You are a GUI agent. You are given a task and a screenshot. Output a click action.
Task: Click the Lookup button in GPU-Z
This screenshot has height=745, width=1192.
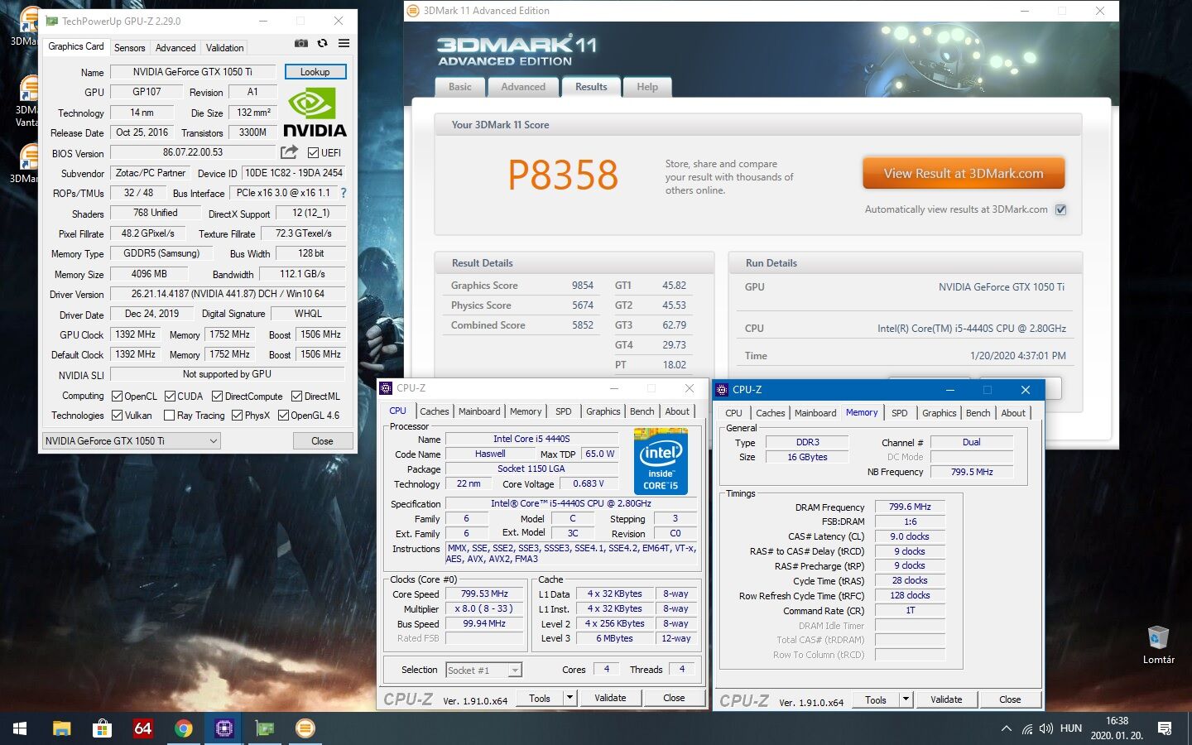315,72
